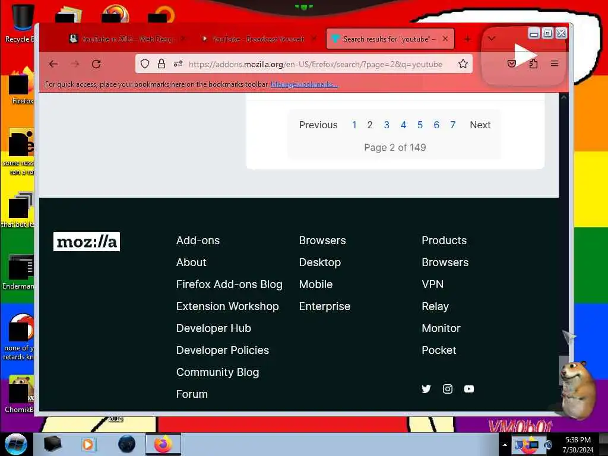Open Mozilla Twitter icon
608x456 pixels.
click(426, 389)
